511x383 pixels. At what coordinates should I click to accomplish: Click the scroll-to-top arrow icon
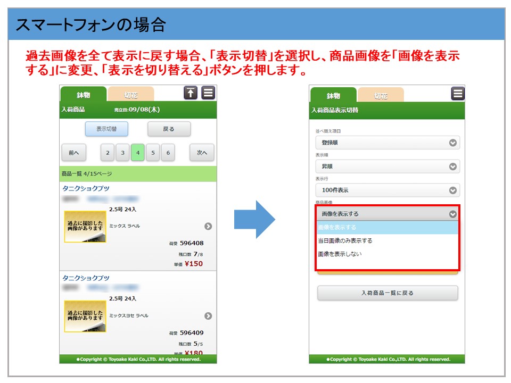coord(191,93)
